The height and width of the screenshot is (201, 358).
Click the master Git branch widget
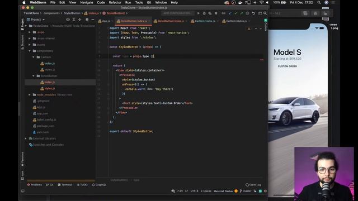pos(246,191)
